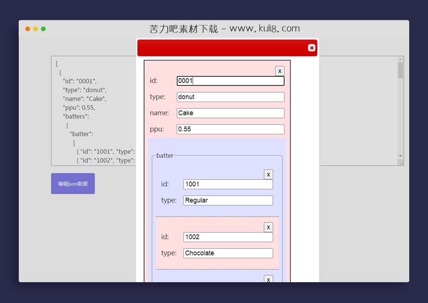Close the red modal dialog
This screenshot has width=428, height=303.
(312, 47)
